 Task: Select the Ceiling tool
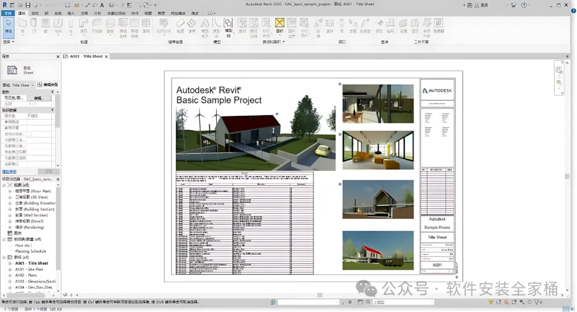tap(97, 26)
